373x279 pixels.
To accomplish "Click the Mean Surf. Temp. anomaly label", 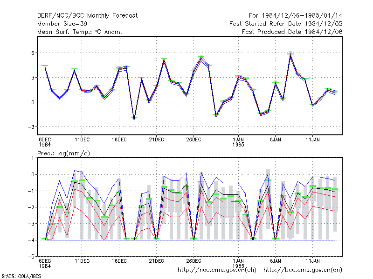I will [80, 32].
